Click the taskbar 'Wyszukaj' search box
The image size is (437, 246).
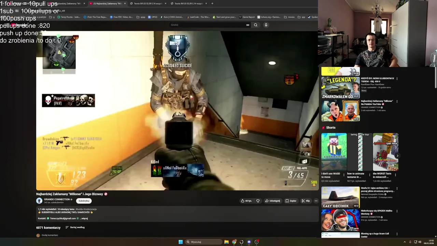tap(204, 242)
